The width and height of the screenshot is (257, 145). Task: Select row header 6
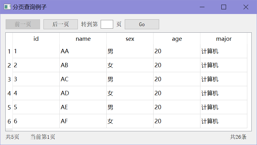(x=9, y=121)
